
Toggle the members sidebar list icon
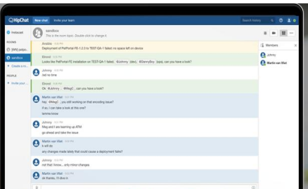coord(284,33)
